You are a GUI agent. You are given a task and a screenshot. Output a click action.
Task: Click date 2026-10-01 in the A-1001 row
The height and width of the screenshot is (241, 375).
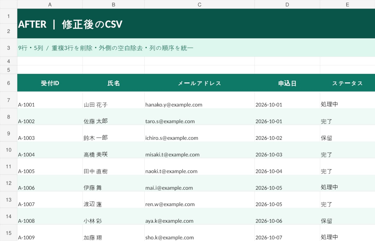(287, 100)
